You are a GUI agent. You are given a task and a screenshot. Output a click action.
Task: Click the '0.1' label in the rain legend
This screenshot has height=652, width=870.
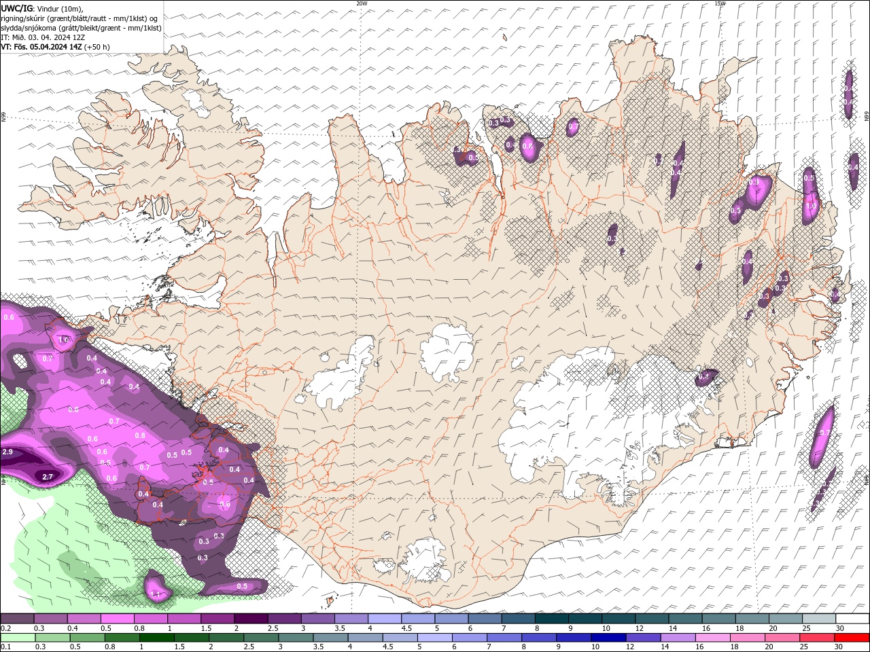tap(5, 647)
